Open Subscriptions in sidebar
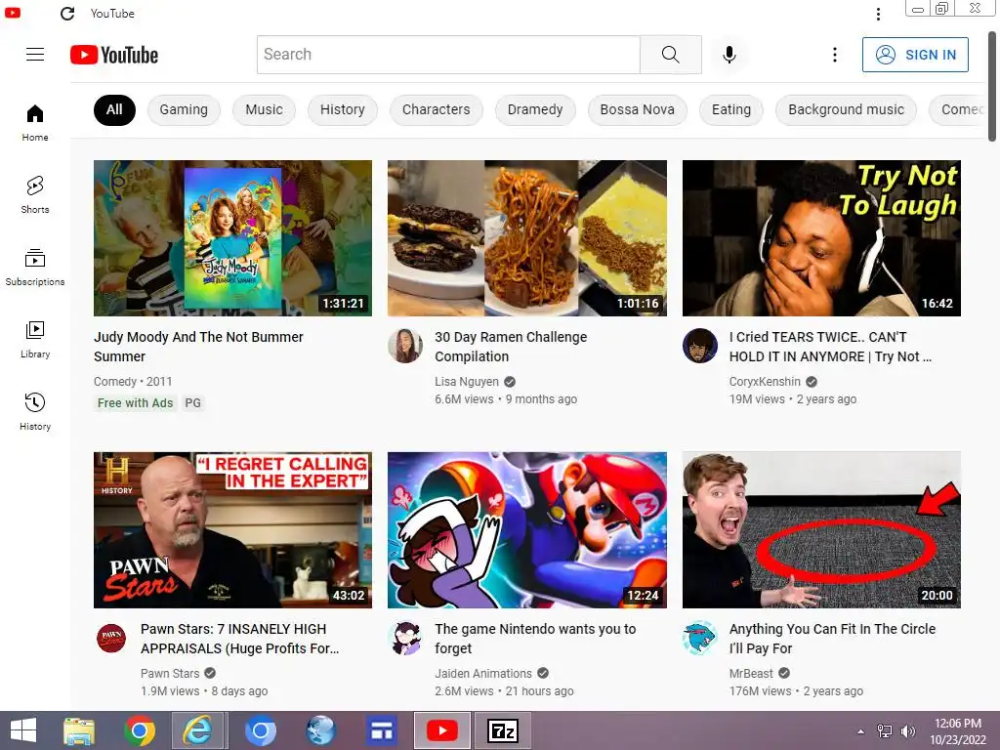The image size is (1000, 750). pos(35,268)
